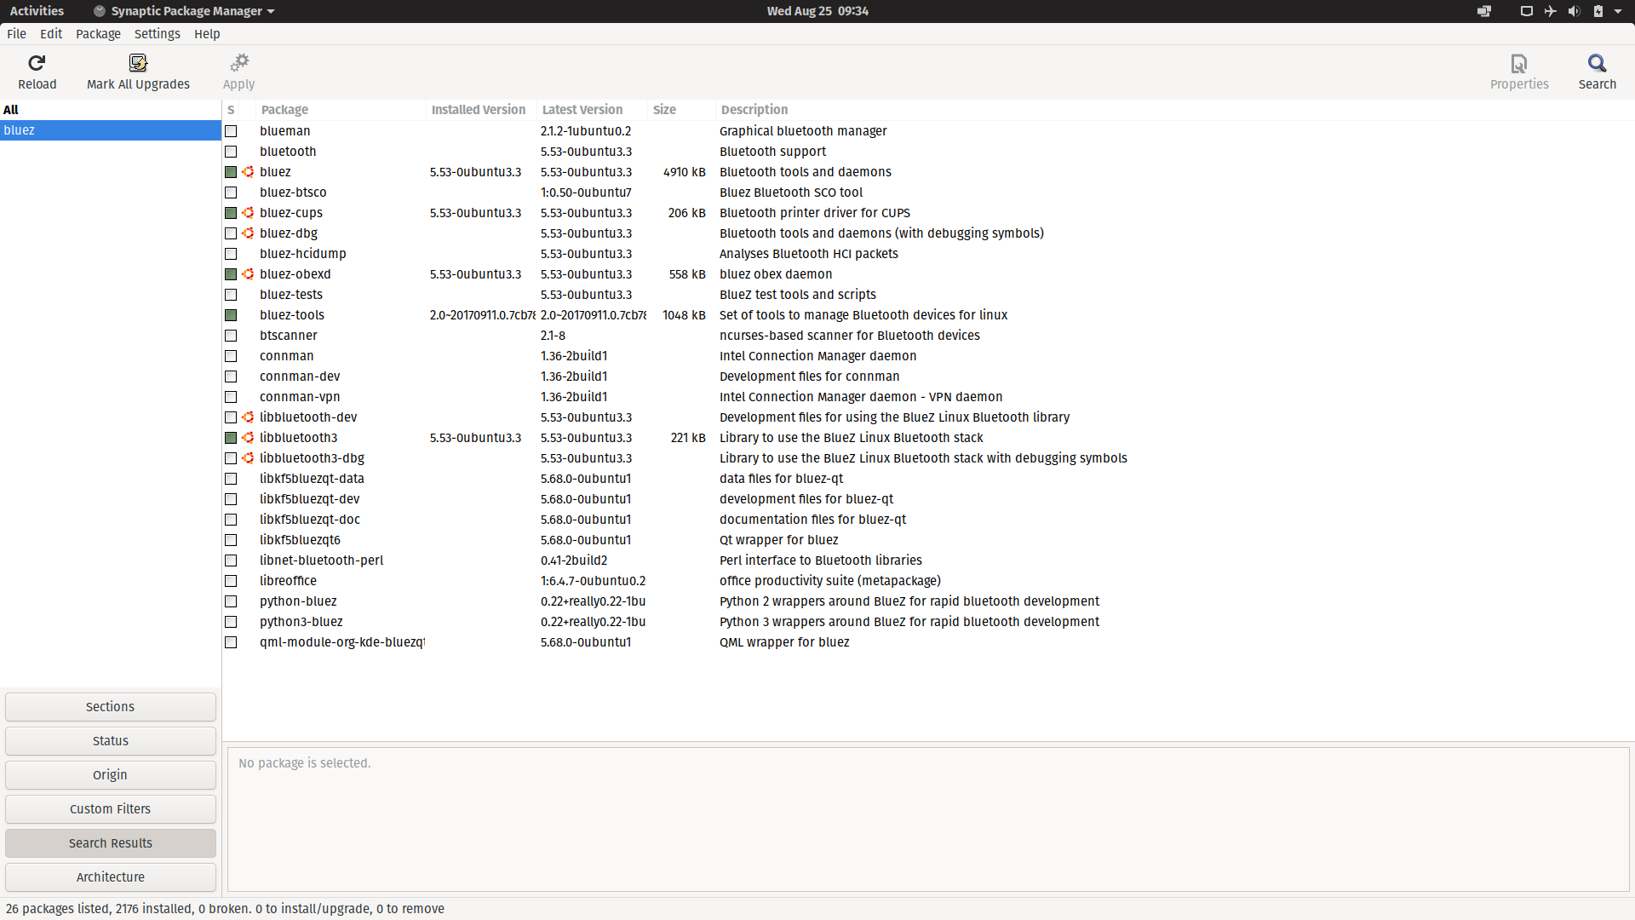The image size is (1635, 920).
Task: Click the Architecture filter button
Action: click(111, 877)
